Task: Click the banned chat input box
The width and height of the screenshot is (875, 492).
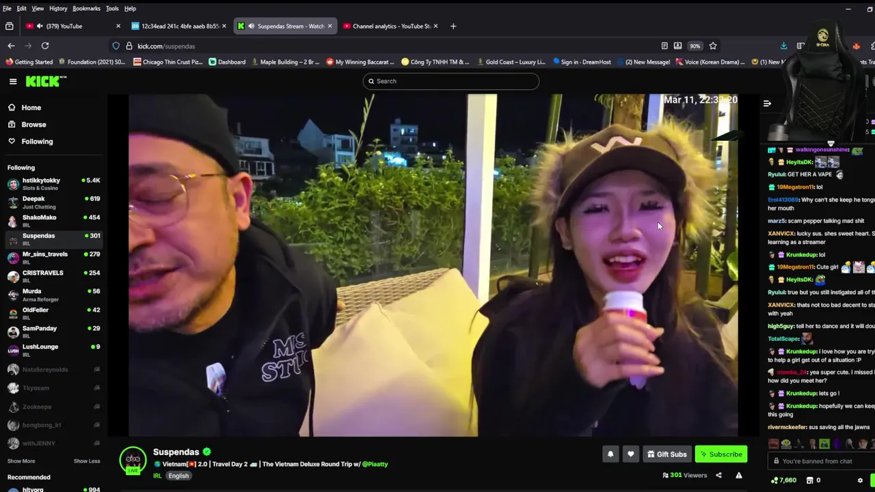Action: tap(820, 461)
